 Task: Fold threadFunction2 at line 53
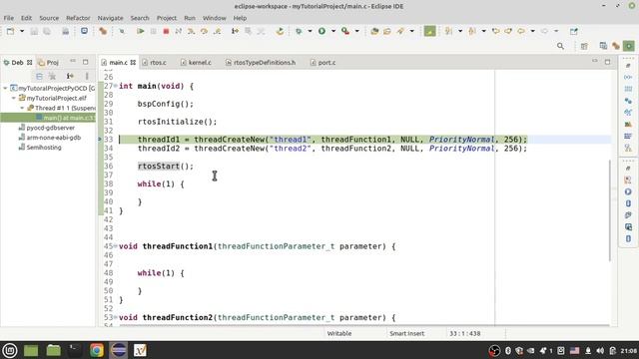coord(116,317)
